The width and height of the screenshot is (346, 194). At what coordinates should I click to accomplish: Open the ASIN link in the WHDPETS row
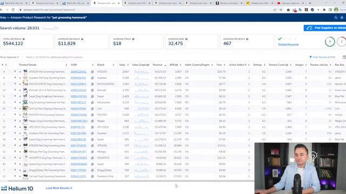point(79,158)
